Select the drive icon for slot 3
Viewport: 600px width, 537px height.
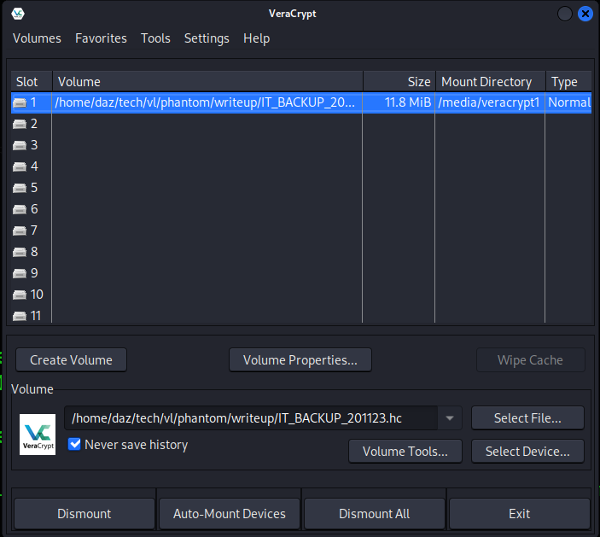[20, 145]
